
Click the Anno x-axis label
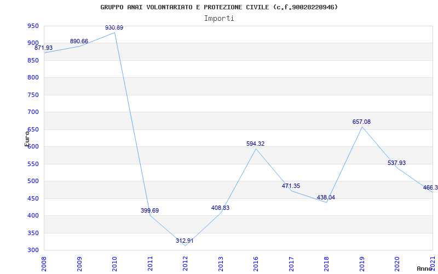point(424,269)
